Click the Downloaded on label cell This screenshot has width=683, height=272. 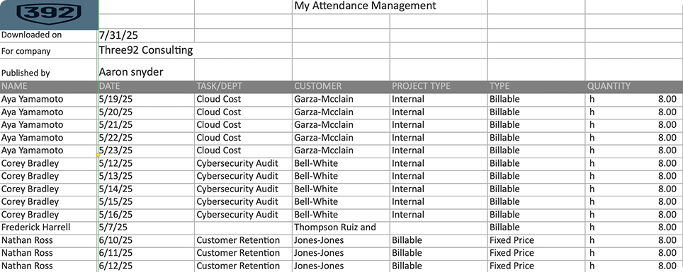49,35
